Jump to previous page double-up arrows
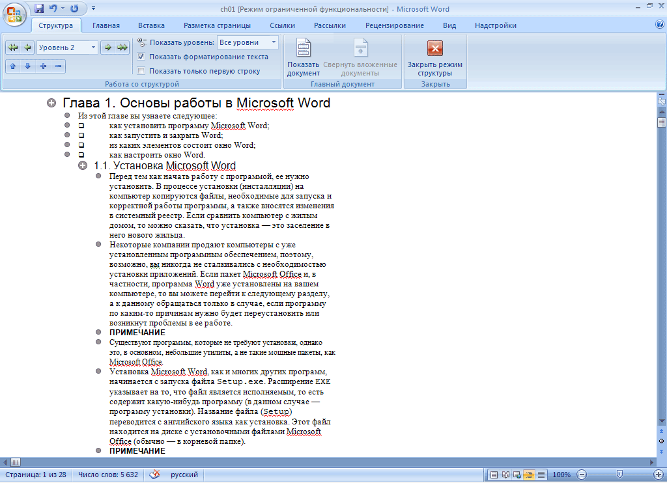This screenshot has height=483, width=667. coord(662,431)
